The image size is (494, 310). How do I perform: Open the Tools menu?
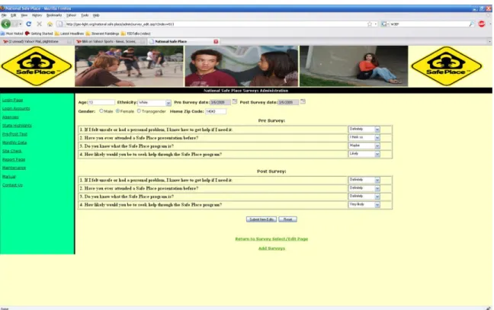point(85,15)
